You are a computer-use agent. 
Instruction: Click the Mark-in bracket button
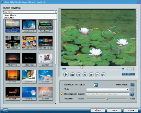[x=129, y=69]
